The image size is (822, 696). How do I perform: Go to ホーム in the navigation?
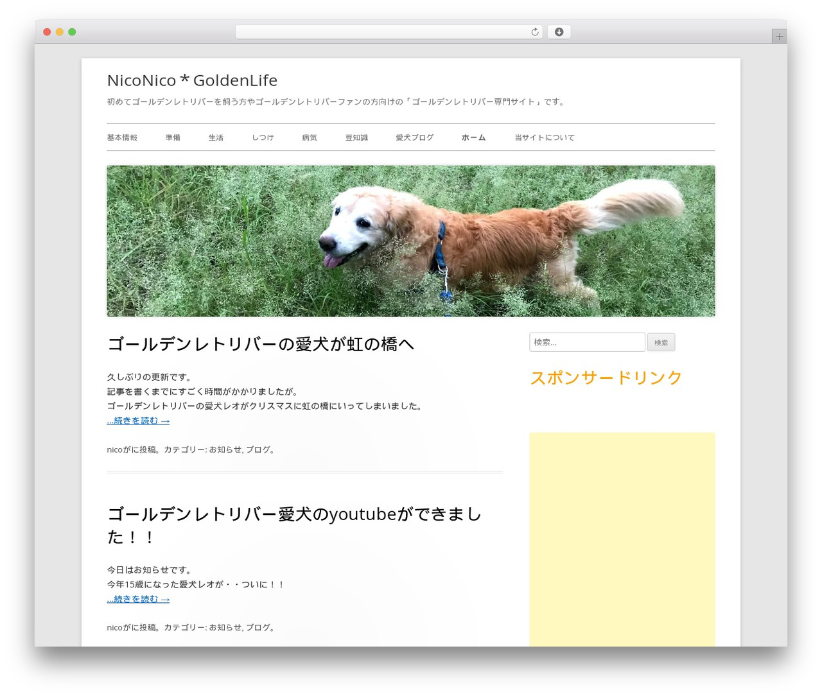click(474, 137)
